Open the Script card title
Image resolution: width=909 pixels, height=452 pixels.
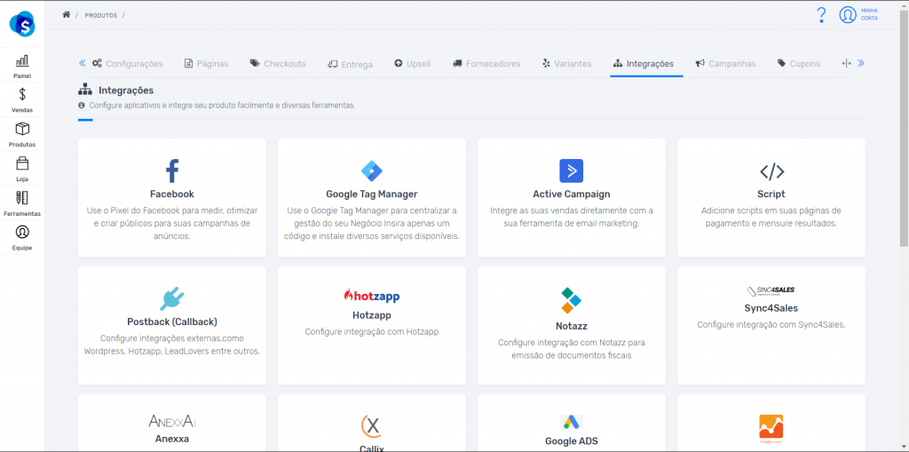[771, 194]
